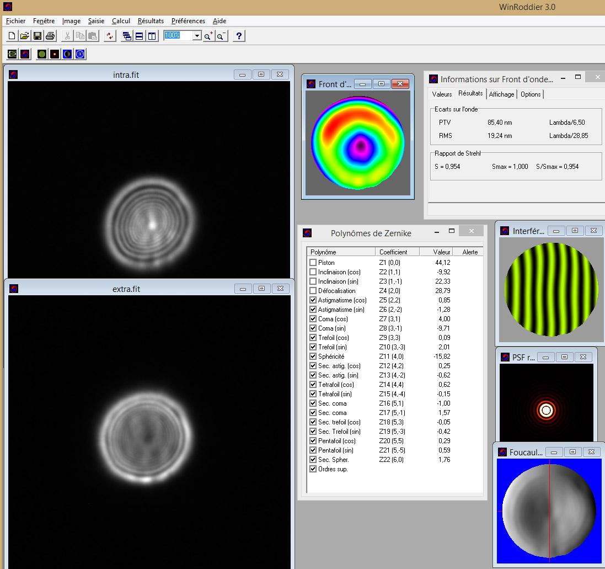Screen dimensions: 605x569
Task: Click the help question mark icon
Action: click(238, 36)
